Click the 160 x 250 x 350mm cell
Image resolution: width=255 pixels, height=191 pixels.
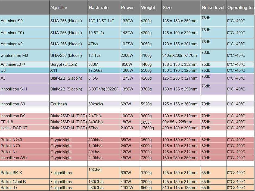pyautogui.click(x=181, y=158)
